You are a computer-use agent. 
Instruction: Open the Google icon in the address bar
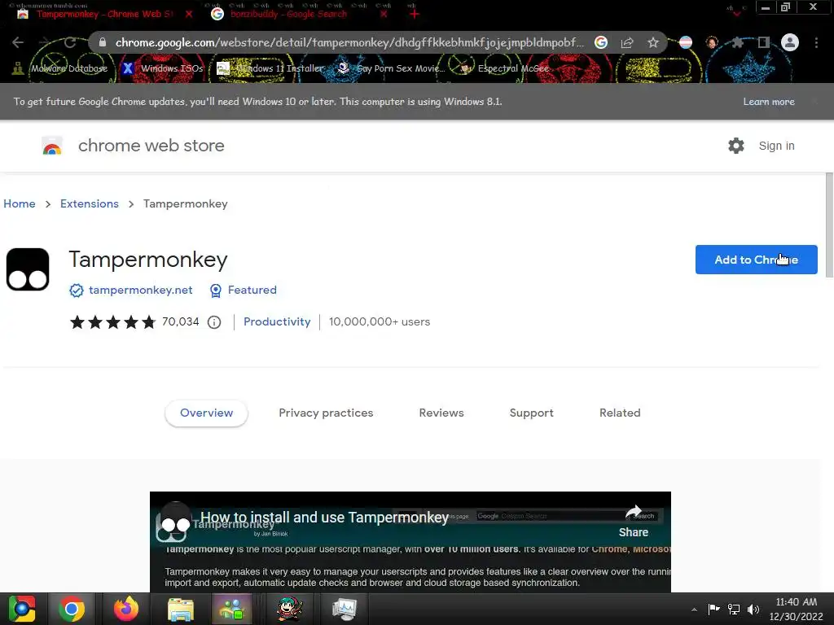pos(601,42)
